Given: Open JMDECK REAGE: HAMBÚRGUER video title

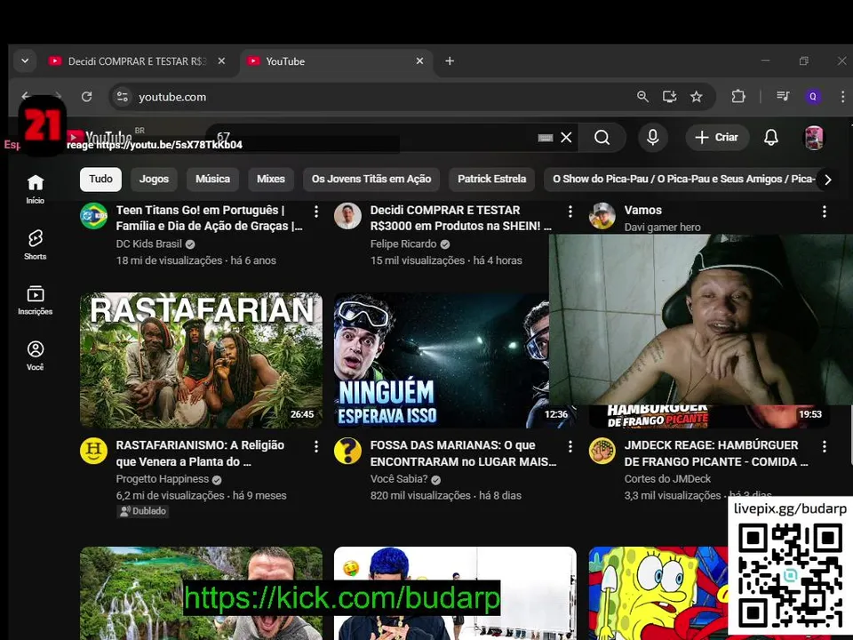Looking at the screenshot, I should pyautogui.click(x=716, y=452).
